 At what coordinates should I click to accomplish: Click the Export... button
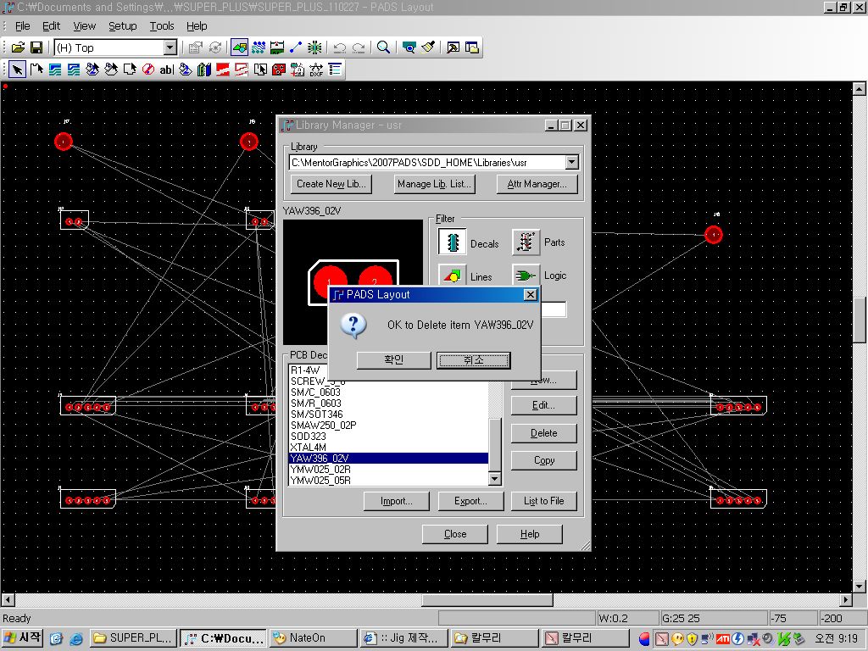click(x=470, y=501)
